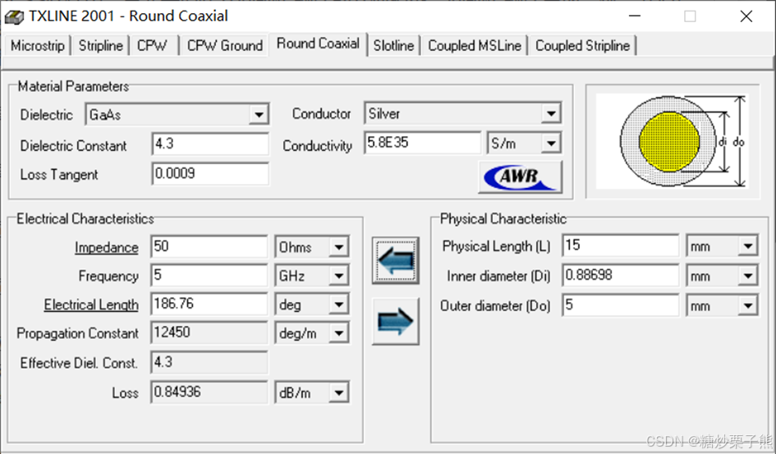
Task: Minimize the TXLINE window
Action: (635, 16)
